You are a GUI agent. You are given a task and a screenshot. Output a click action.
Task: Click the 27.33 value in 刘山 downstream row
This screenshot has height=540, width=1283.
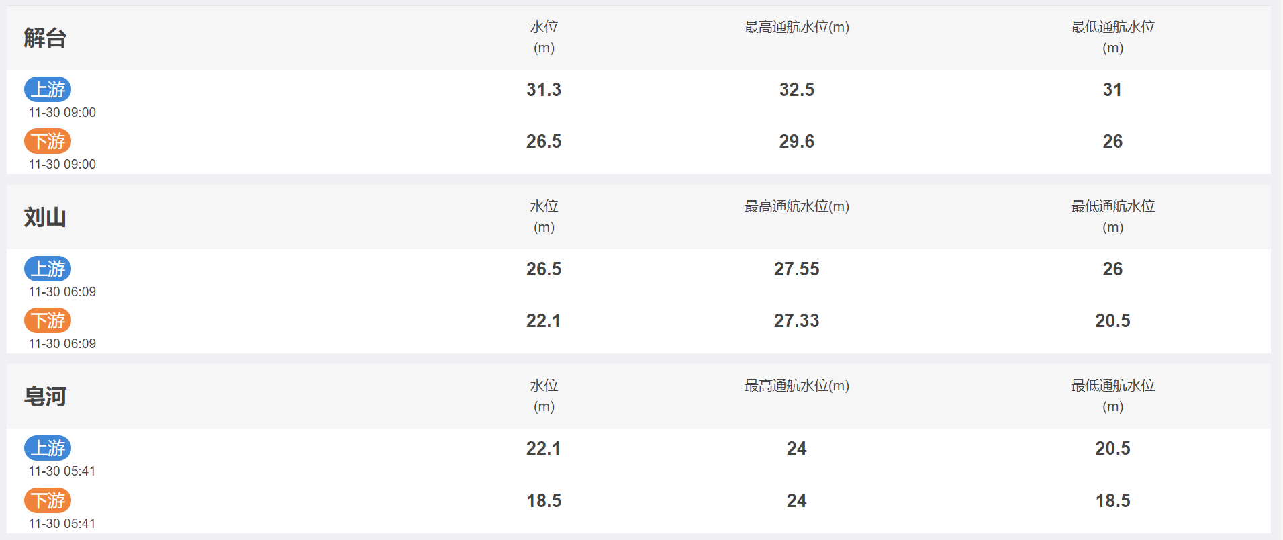tap(797, 320)
